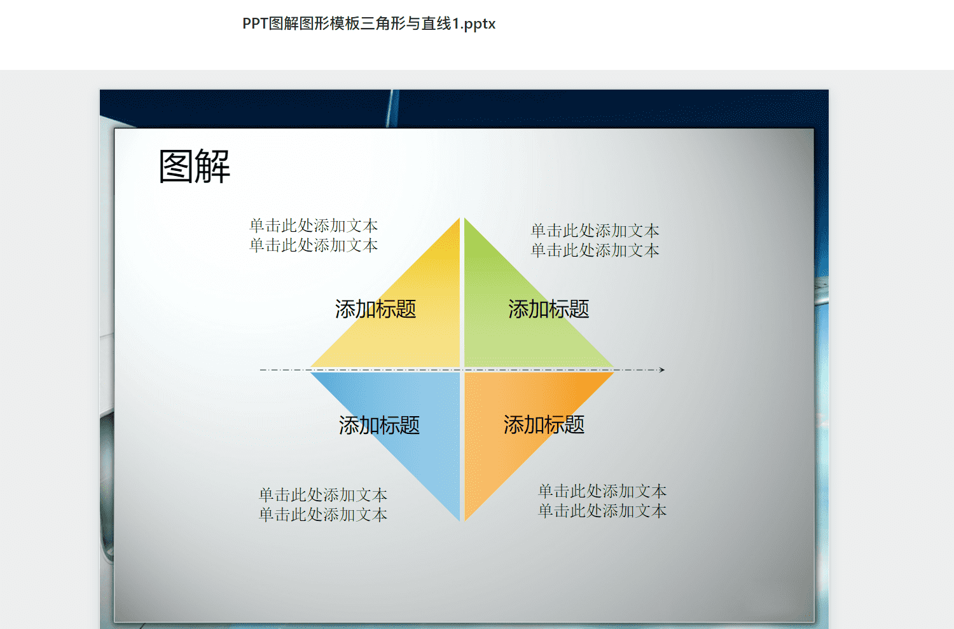Click the file title 'PPT图解图形模板三角形与直线1.pptx'
The width and height of the screenshot is (954, 629).
tap(369, 24)
